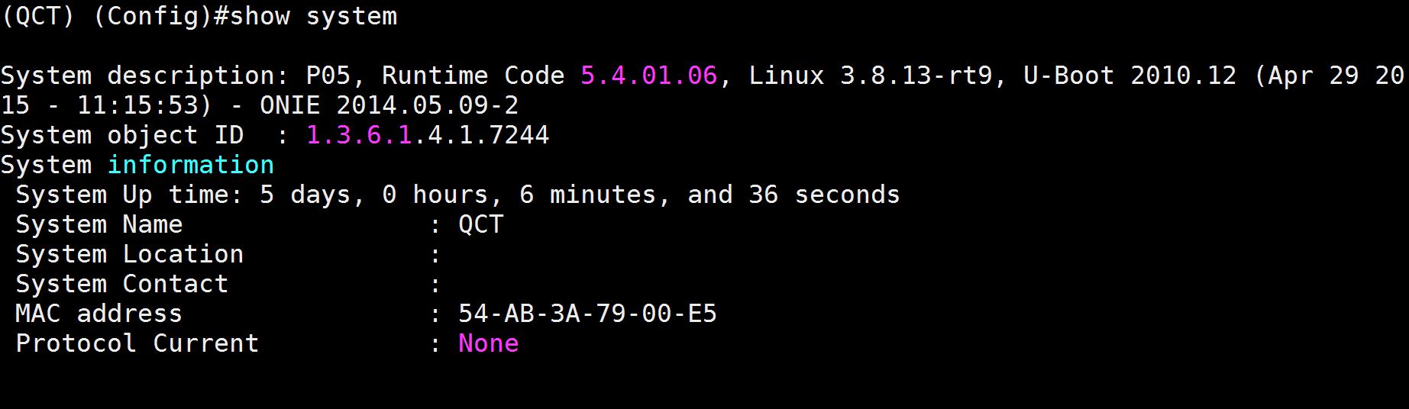Click the MAC value 54-AB-3A-79-00-E5

(x=587, y=314)
